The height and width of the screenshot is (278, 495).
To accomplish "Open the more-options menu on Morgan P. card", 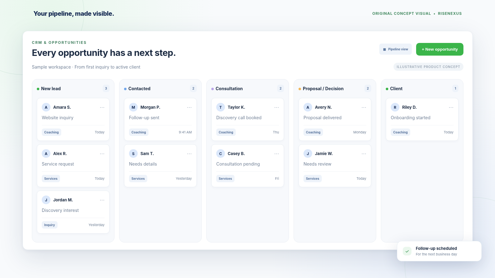I will tap(189, 107).
